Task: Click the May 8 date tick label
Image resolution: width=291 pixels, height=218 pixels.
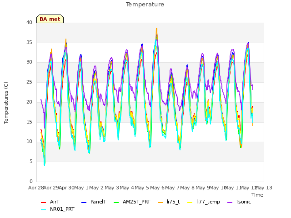Action: point(187,188)
